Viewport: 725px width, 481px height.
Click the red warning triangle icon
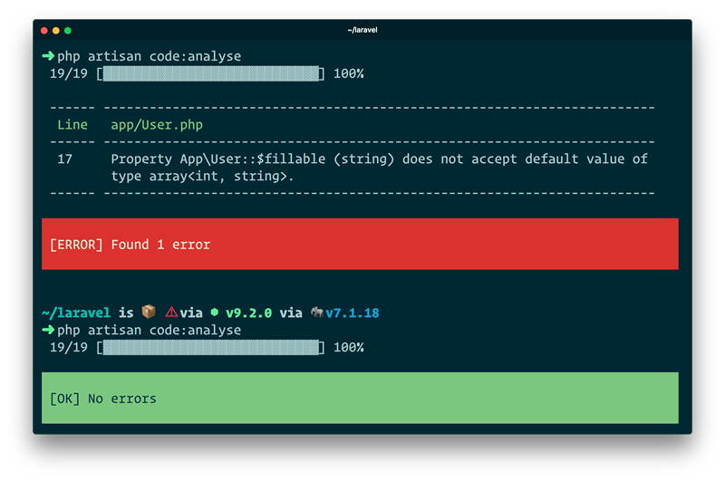171,313
